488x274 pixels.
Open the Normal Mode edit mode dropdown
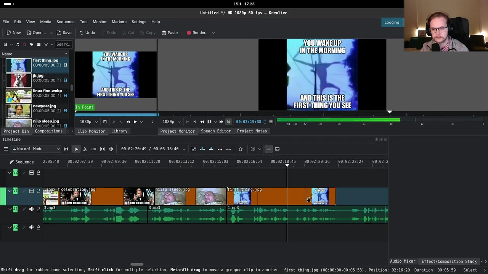point(36,149)
